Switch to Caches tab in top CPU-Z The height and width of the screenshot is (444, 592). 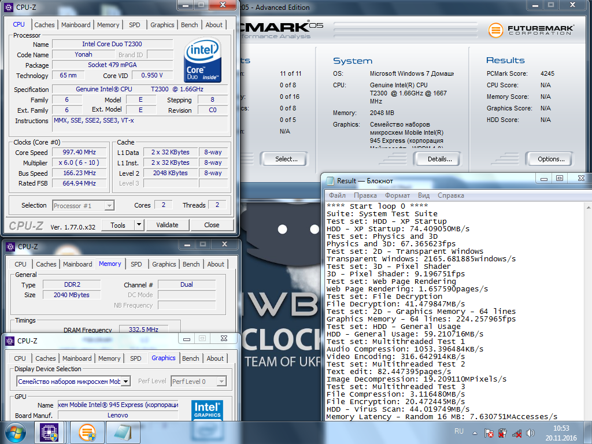click(x=44, y=25)
